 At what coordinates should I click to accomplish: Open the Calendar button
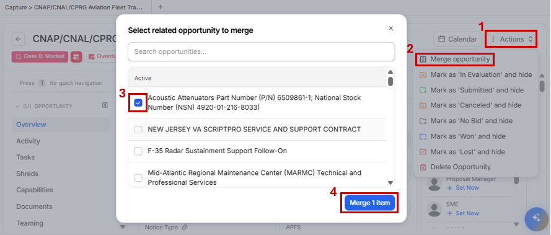[457, 40]
